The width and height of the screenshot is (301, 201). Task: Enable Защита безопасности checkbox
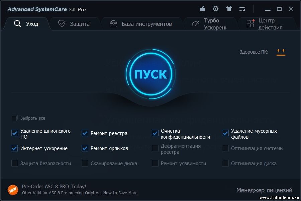click(x=15, y=163)
